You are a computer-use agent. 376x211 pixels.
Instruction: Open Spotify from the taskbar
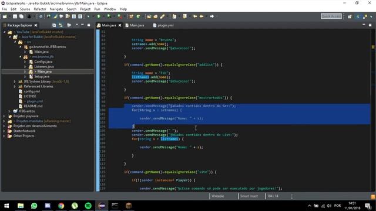(x=88, y=206)
